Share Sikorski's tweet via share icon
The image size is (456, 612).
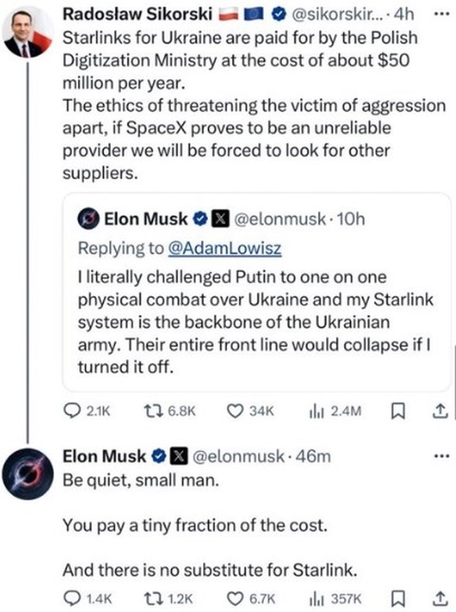click(x=440, y=411)
